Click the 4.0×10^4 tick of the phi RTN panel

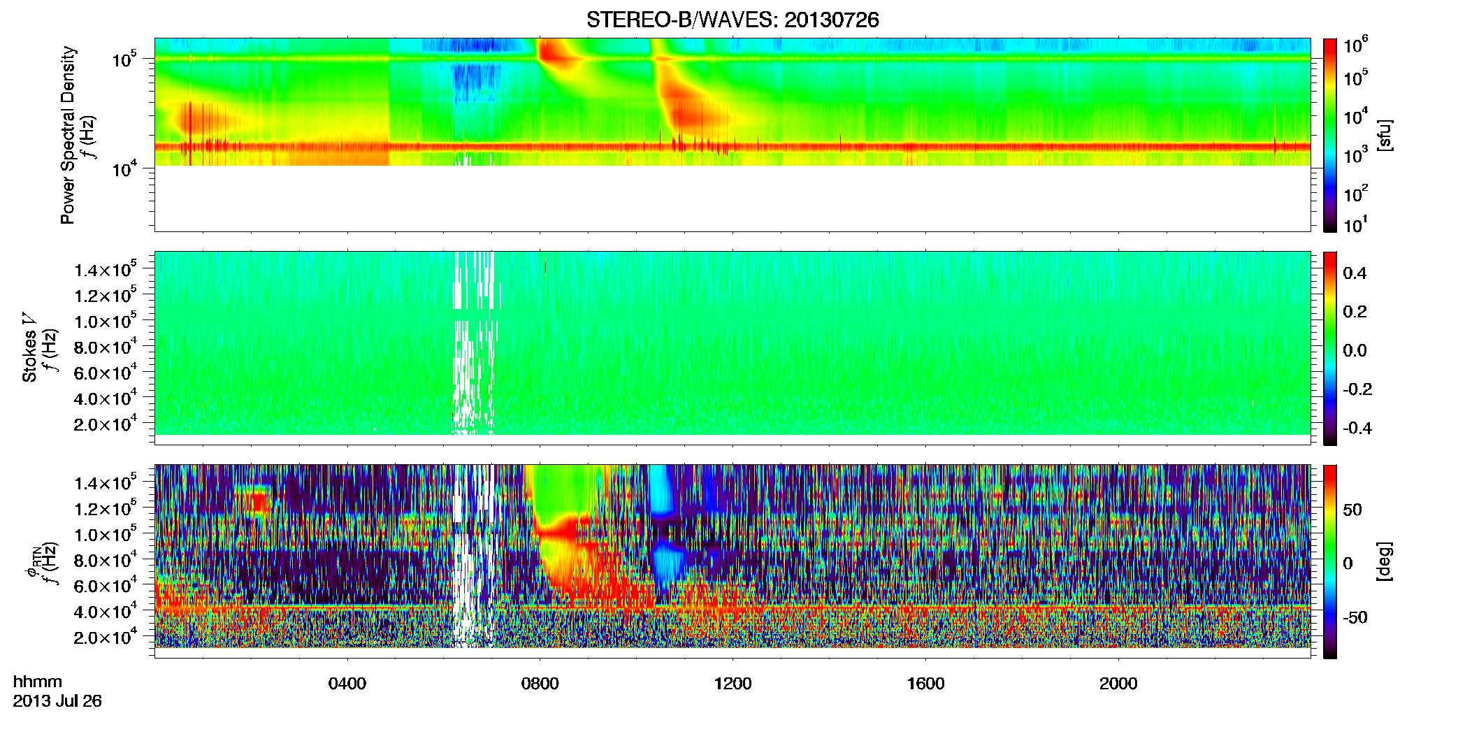click(106, 610)
